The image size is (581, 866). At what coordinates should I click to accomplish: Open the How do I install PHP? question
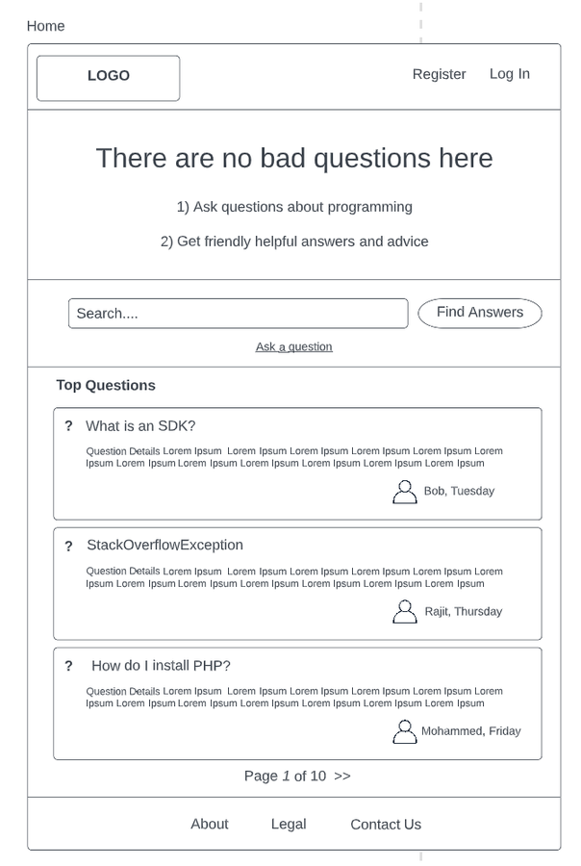[161, 666]
